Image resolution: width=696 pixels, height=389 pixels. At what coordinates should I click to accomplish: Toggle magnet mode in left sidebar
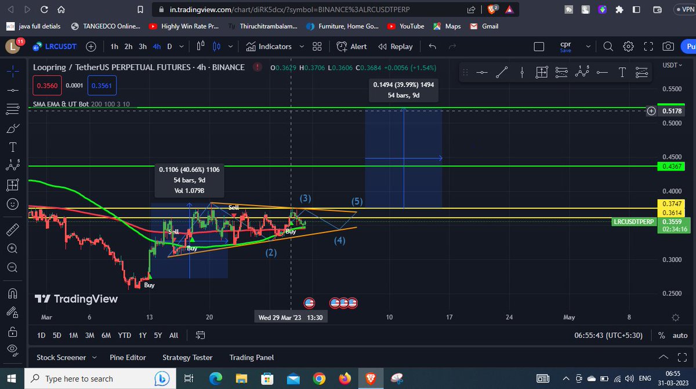click(13, 293)
